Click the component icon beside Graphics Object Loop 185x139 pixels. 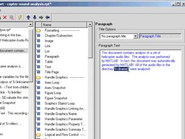click(x=38, y=103)
